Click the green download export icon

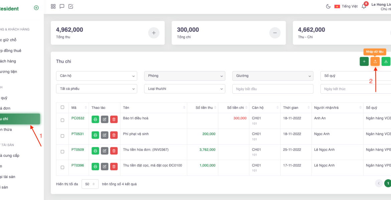(x=386, y=61)
